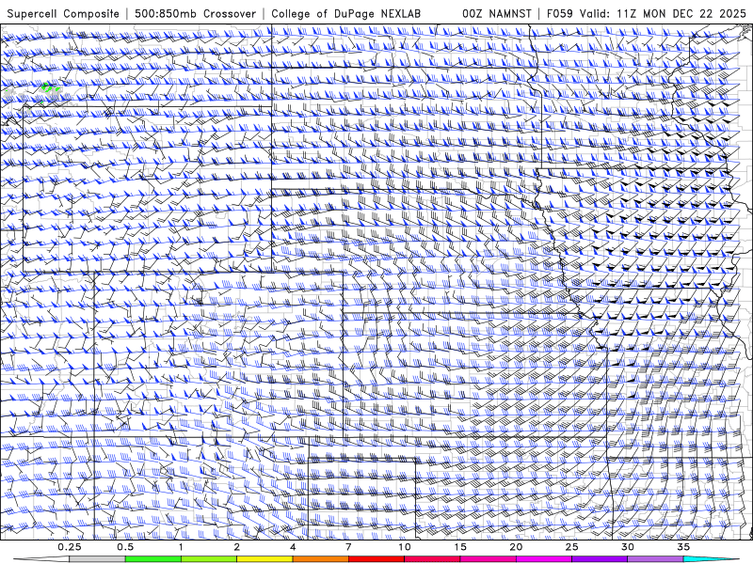Select the '500:850mb Crossover' header label
This screenshot has height=564, width=753.
195,13
